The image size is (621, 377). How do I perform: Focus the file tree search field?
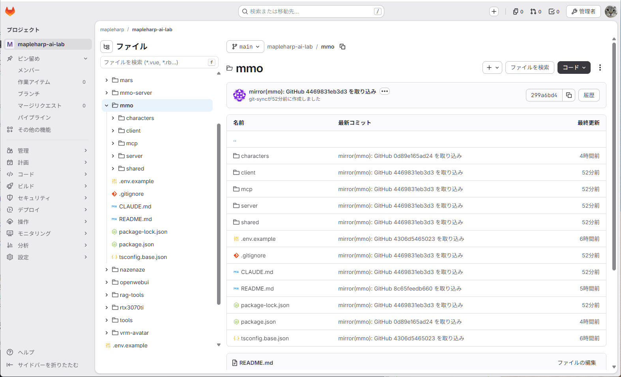click(x=159, y=62)
